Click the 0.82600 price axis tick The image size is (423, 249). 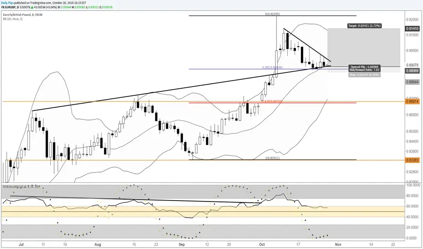(413, 172)
